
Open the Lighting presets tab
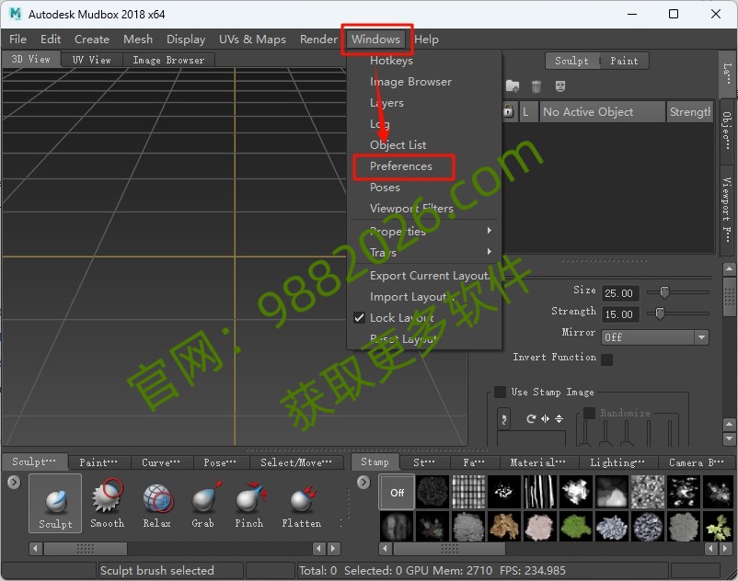[617, 462]
